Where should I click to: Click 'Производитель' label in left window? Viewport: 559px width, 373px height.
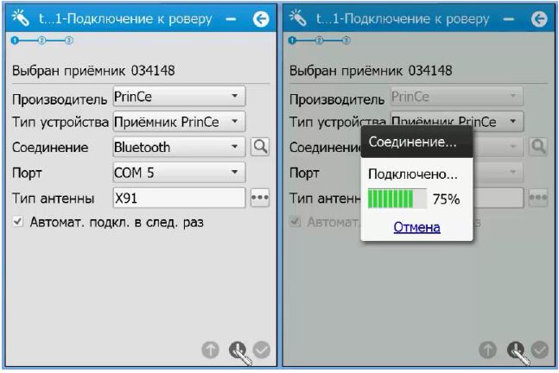click(x=60, y=99)
